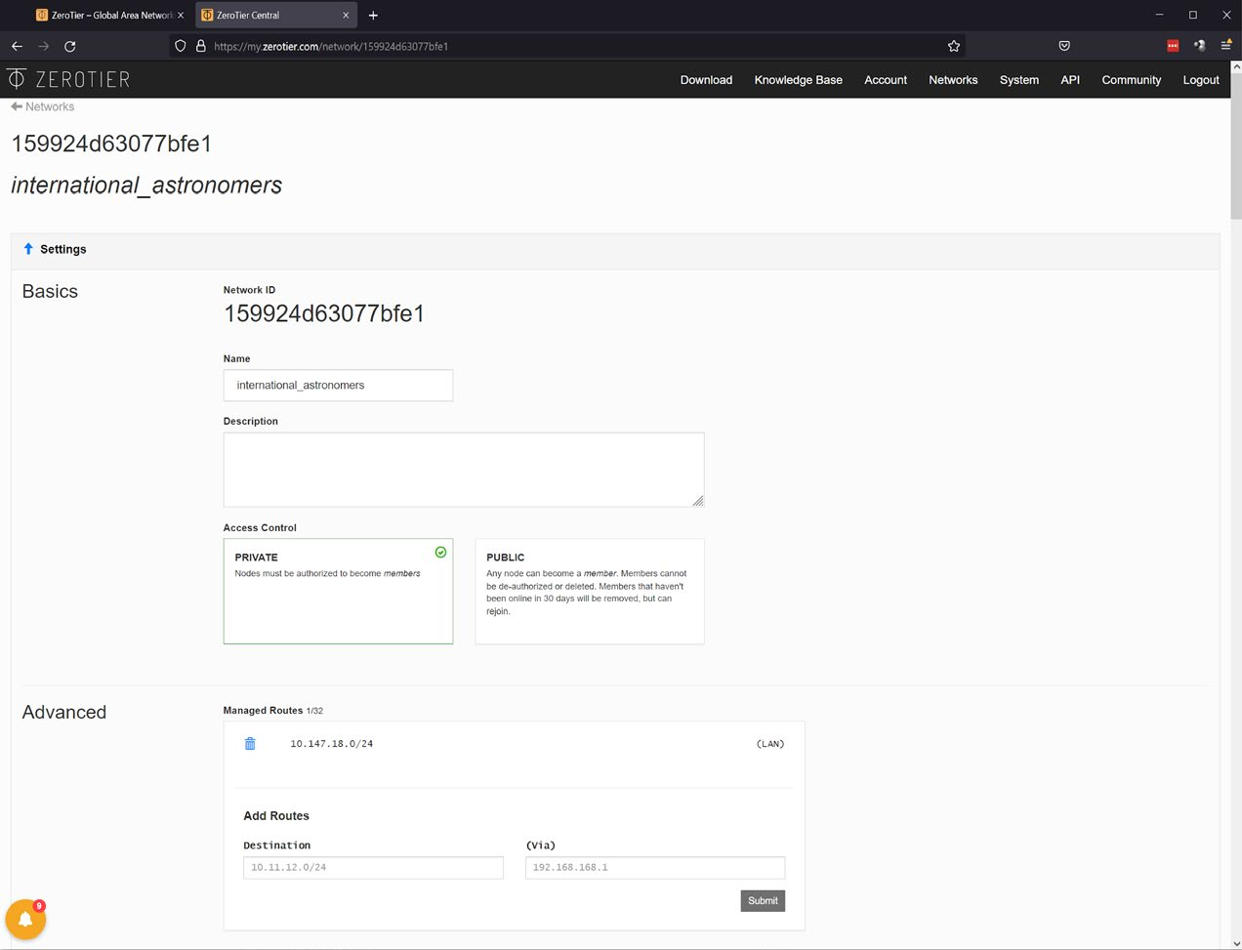Click the site security padlock icon
This screenshot has width=1242, height=950.
201,46
